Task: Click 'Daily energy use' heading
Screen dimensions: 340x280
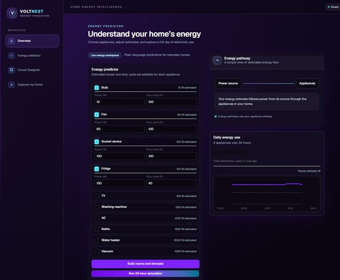Action: point(227,137)
